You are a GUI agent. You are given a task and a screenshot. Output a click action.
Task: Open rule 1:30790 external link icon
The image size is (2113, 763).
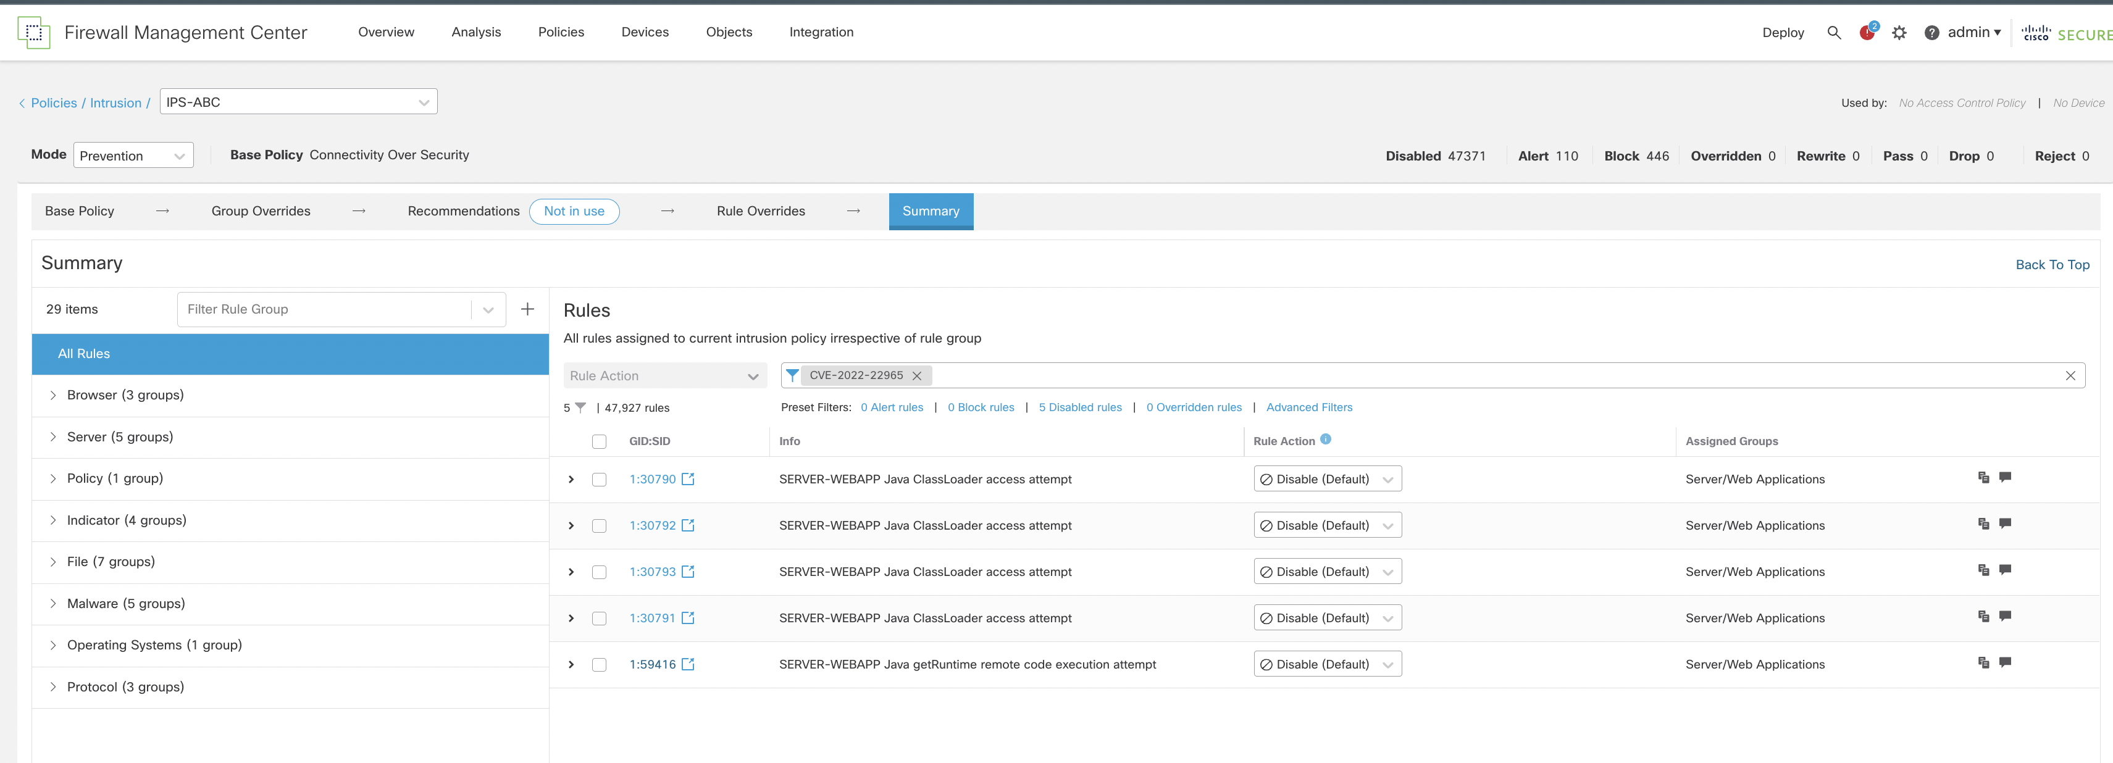pyautogui.click(x=688, y=479)
